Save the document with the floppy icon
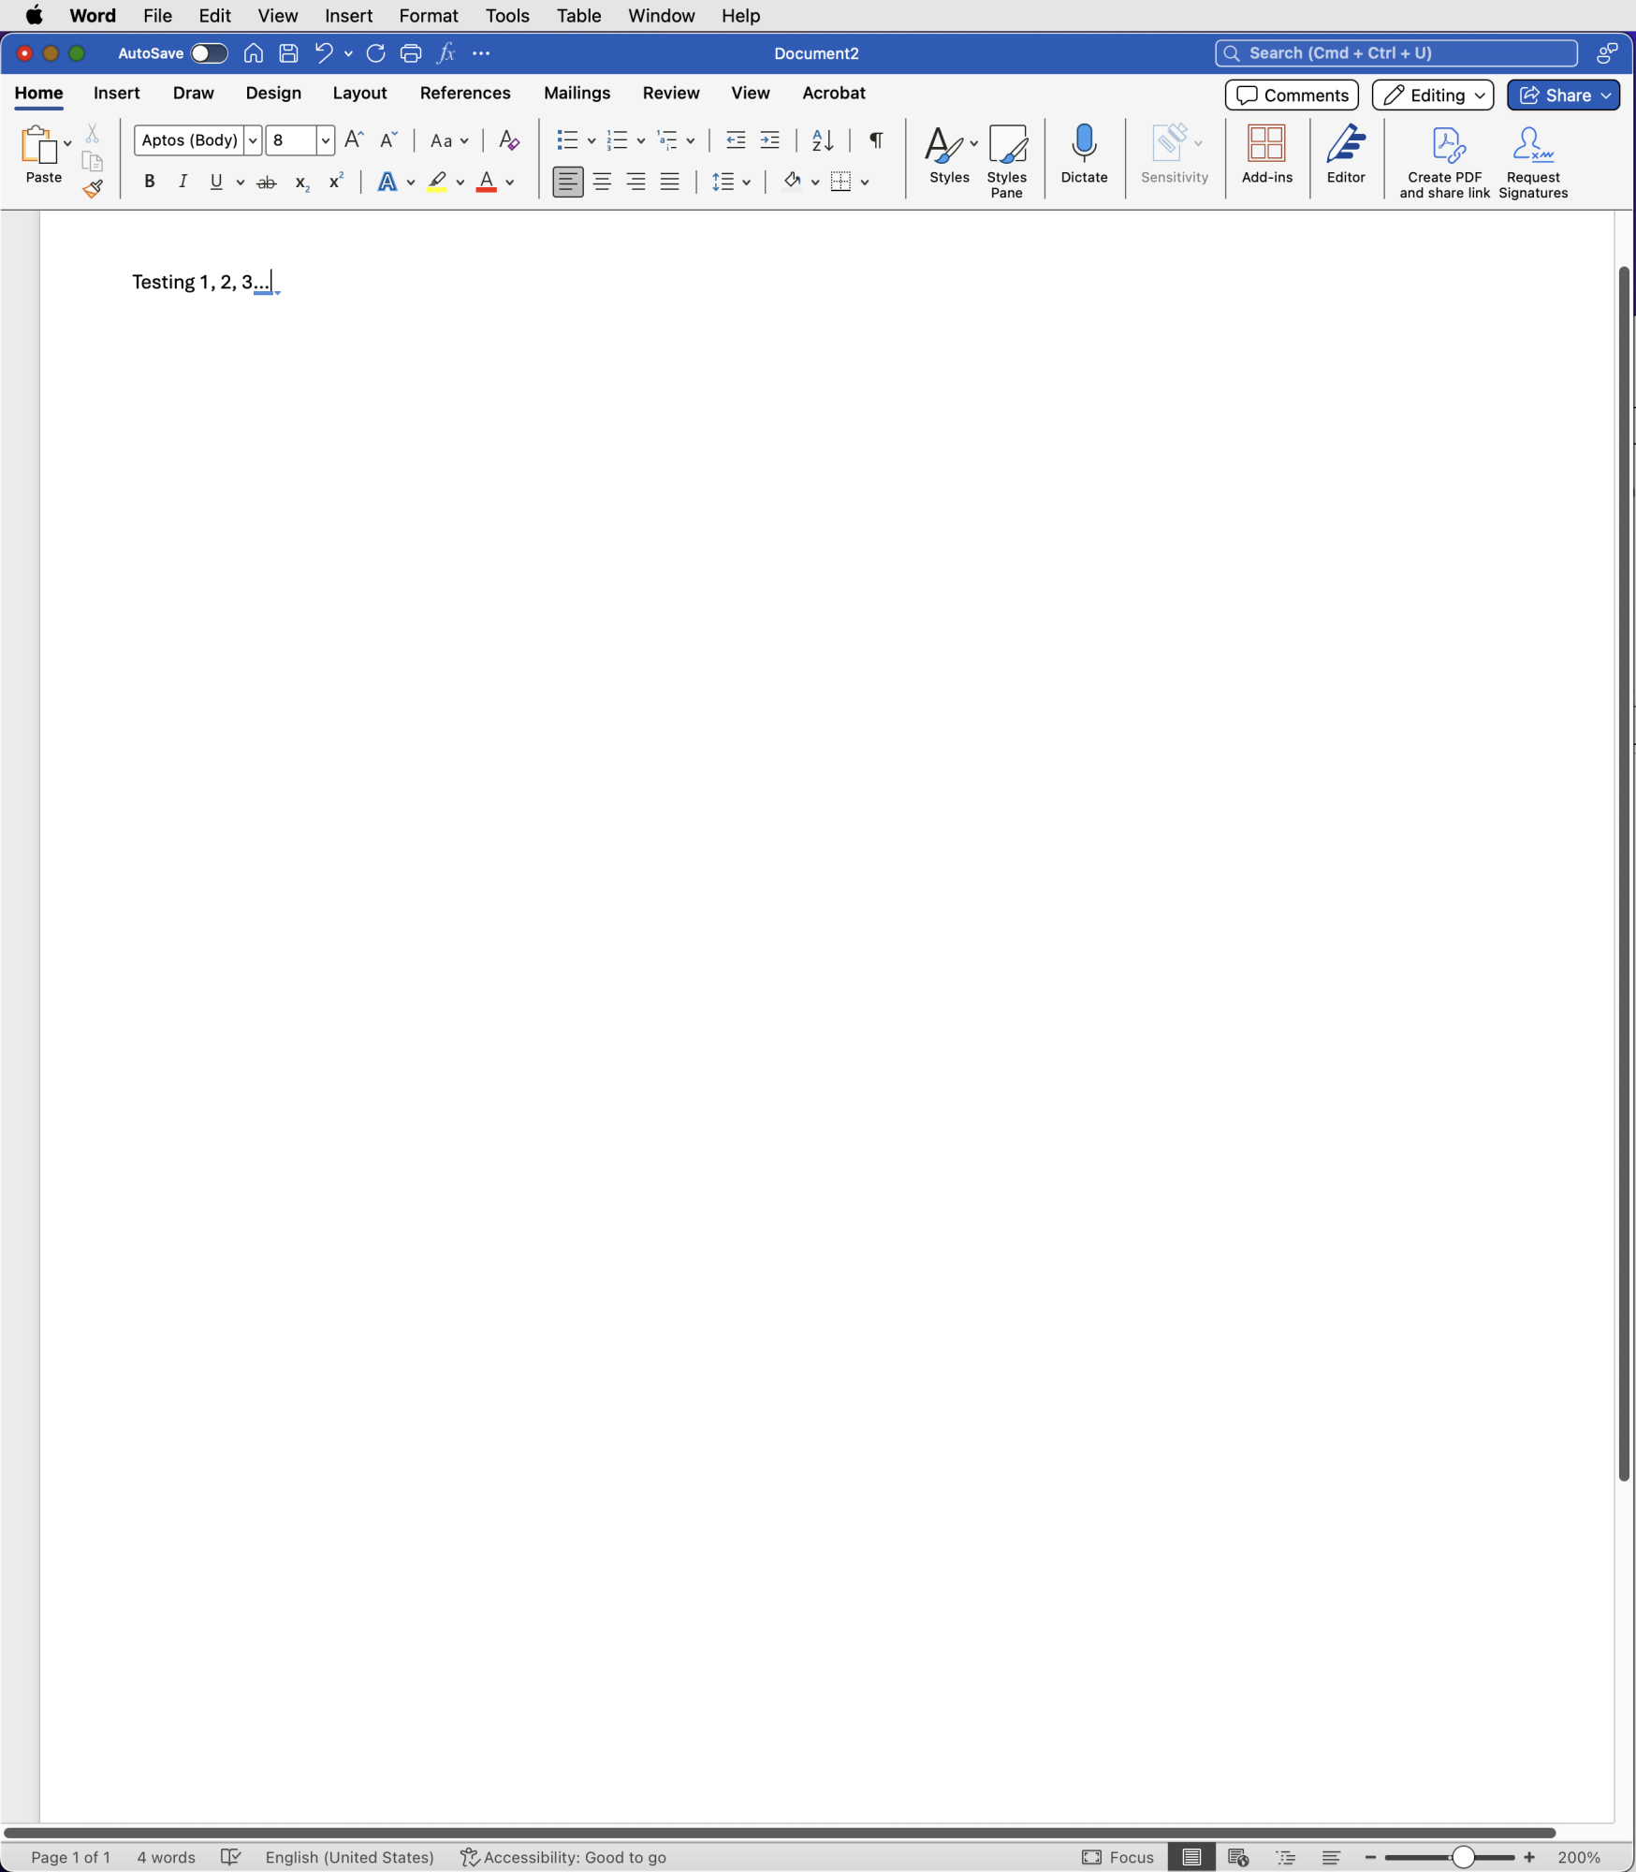 point(288,53)
